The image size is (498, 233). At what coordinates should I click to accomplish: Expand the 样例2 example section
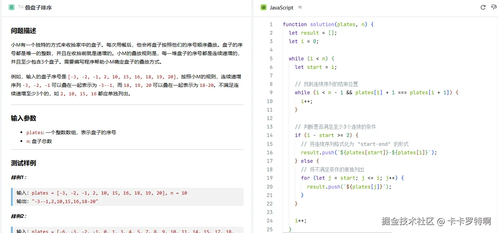19,216
